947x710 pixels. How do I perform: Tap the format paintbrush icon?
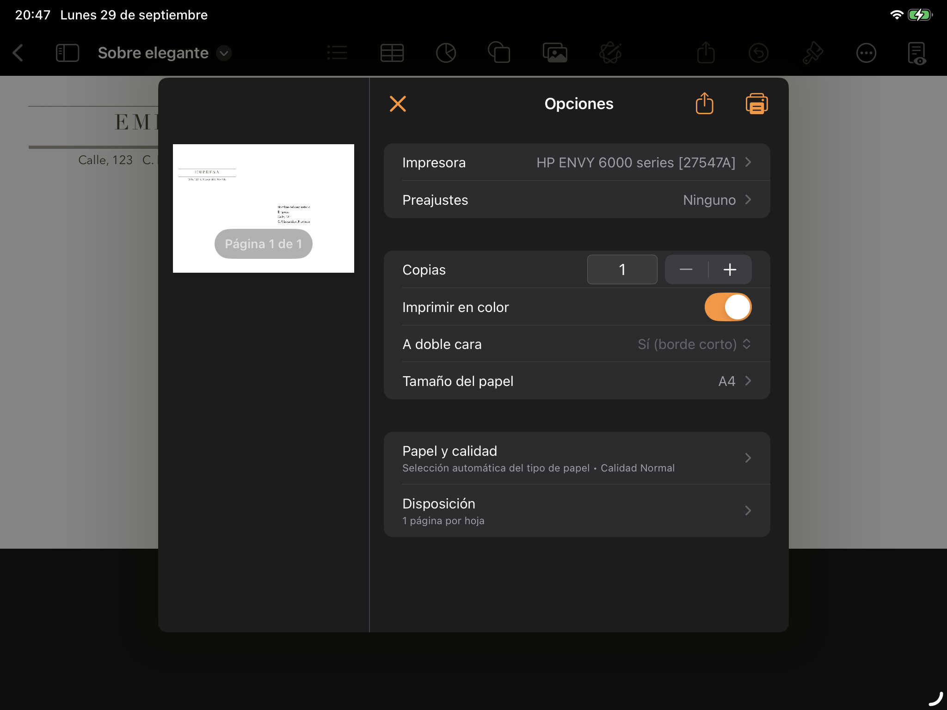[x=812, y=53]
